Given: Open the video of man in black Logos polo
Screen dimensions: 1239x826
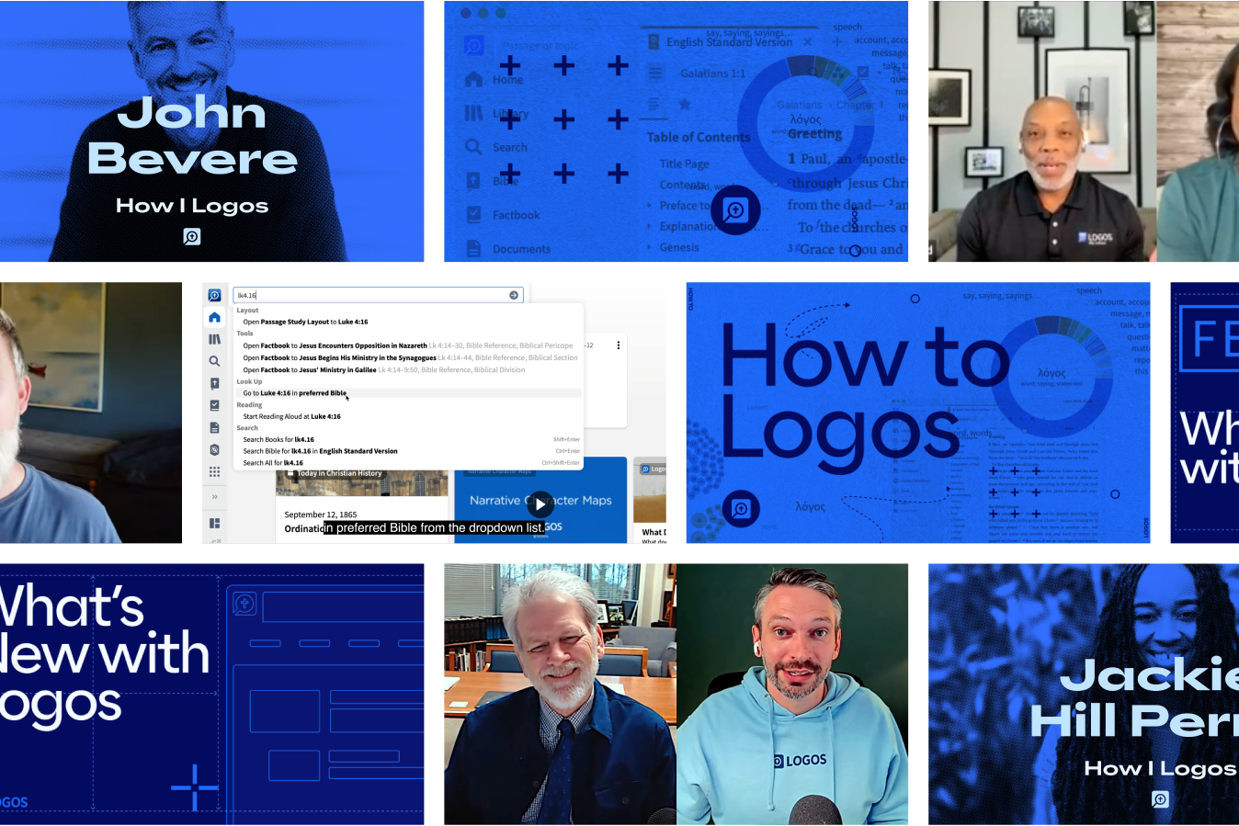Looking at the screenshot, I should pos(1042,131).
